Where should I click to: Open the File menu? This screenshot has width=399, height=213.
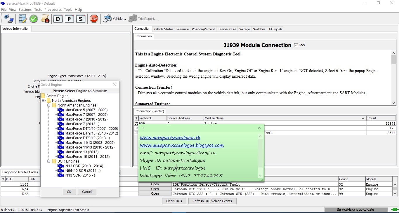[4, 10]
